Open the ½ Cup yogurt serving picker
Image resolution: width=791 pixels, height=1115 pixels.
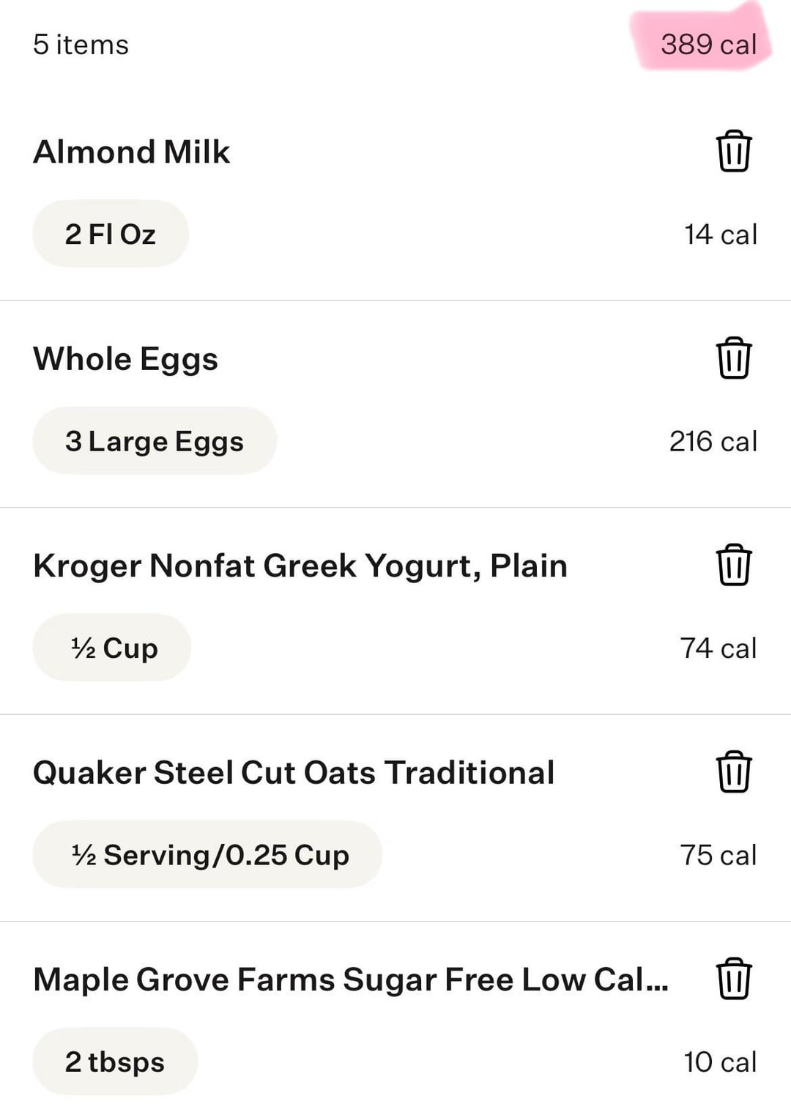coord(112,648)
